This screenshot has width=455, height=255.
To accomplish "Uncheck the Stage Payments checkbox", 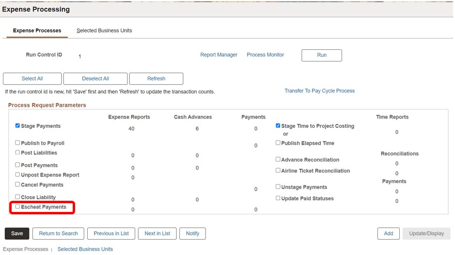I will (18, 126).
